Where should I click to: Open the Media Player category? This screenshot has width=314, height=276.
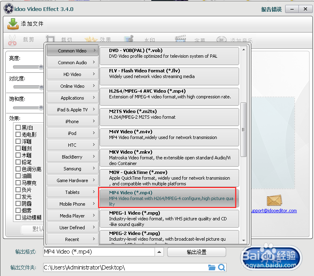click(x=72, y=216)
